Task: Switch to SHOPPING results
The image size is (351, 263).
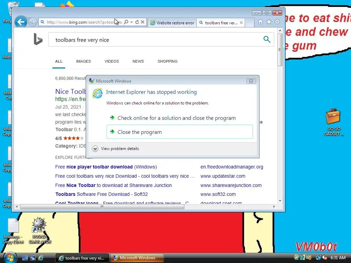Action: [x=167, y=61]
